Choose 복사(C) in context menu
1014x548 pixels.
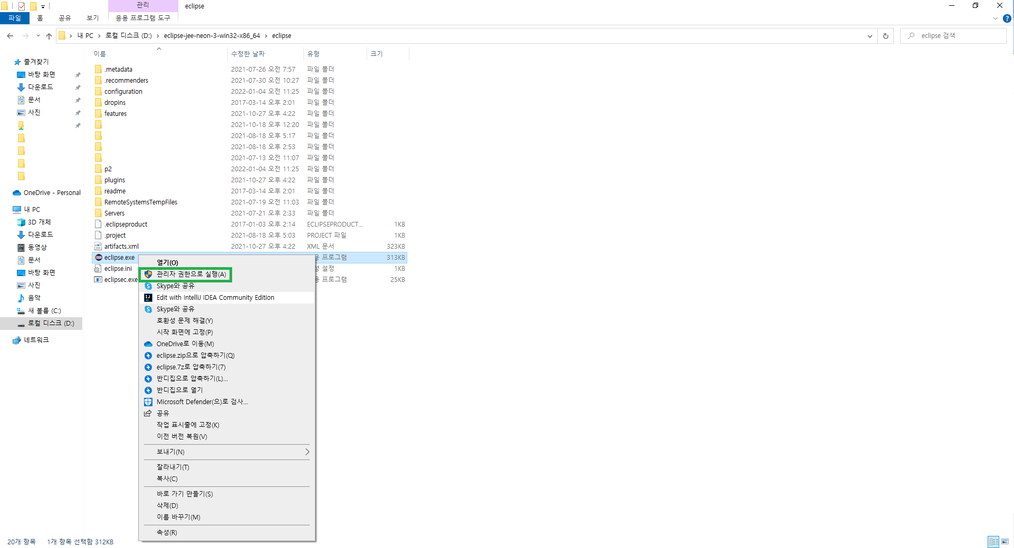coord(227,478)
